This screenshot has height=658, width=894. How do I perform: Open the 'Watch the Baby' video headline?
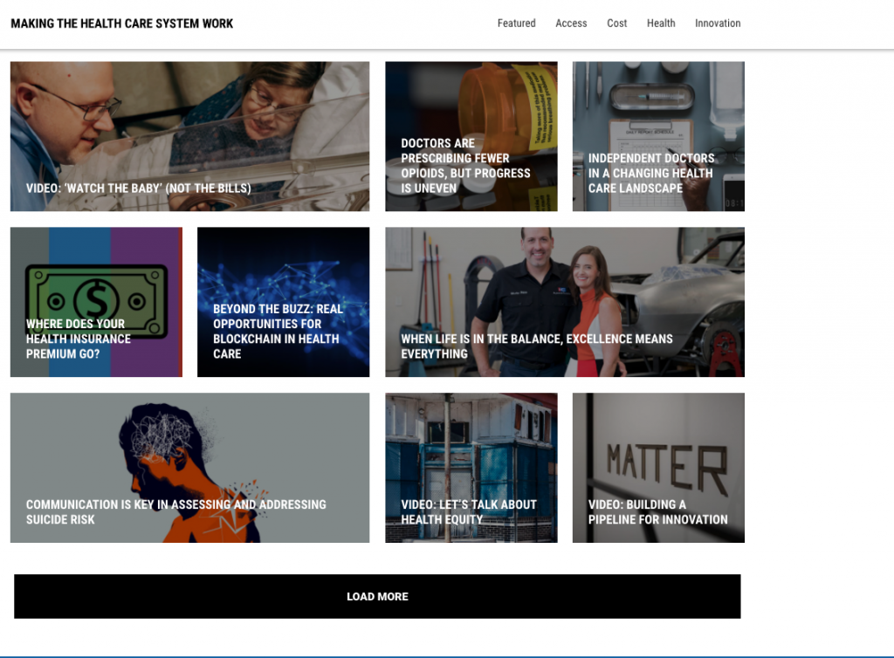(x=138, y=188)
